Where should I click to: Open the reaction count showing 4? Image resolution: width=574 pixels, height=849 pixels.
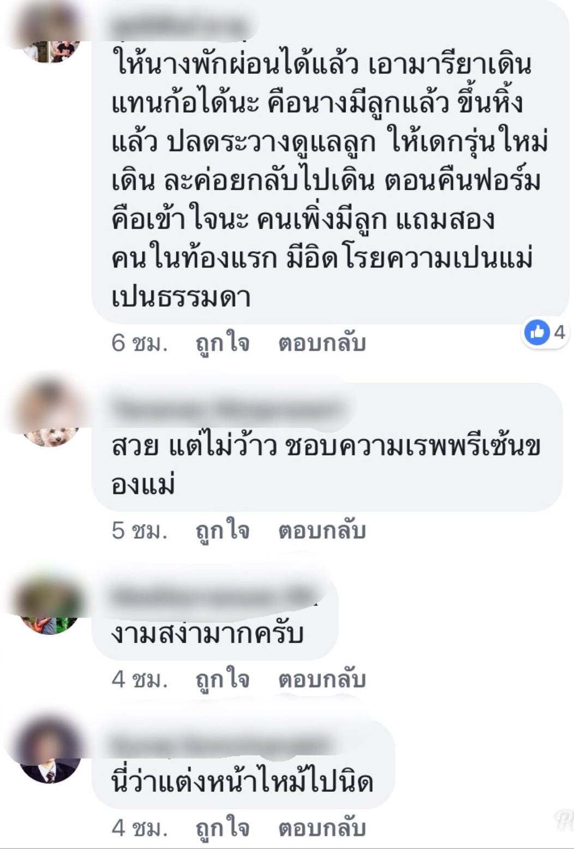[559, 331]
